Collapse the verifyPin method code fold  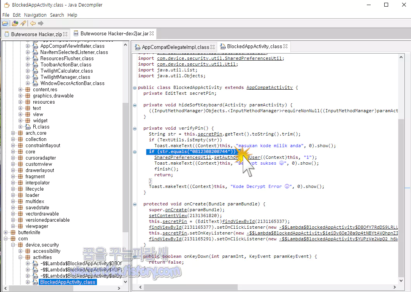(135, 129)
